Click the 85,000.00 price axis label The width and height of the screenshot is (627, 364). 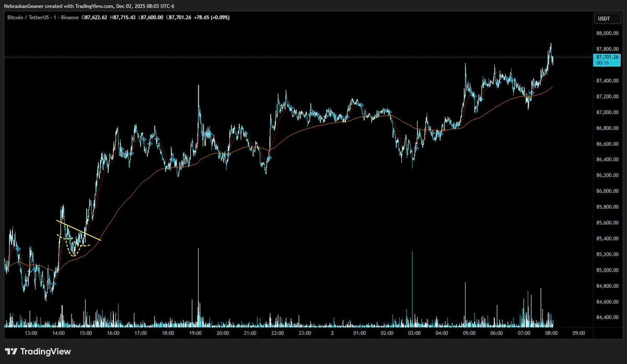(607, 270)
